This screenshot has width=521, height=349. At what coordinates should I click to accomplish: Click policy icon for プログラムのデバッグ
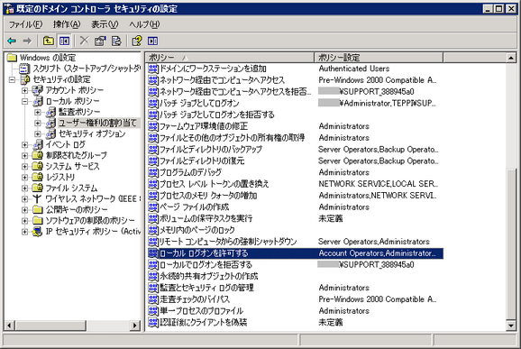153,172
